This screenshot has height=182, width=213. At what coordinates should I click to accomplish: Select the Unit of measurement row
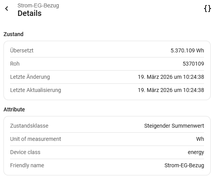107,139
